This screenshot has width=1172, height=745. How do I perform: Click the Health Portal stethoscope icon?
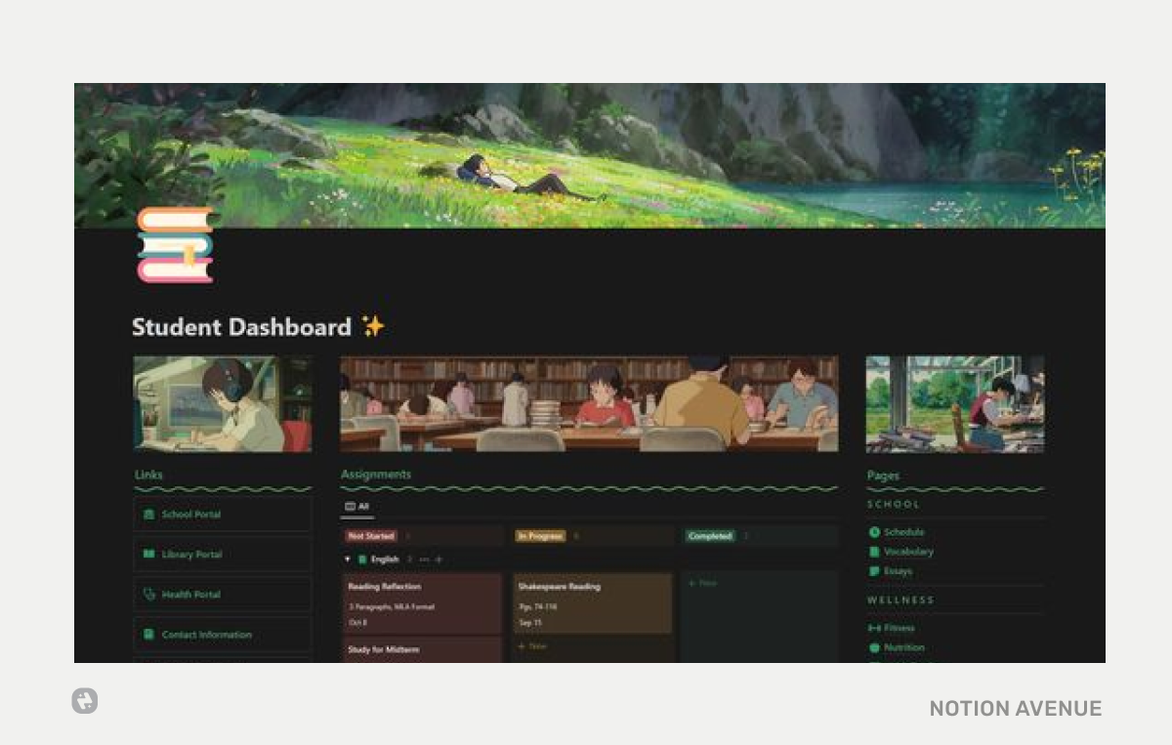(x=148, y=595)
